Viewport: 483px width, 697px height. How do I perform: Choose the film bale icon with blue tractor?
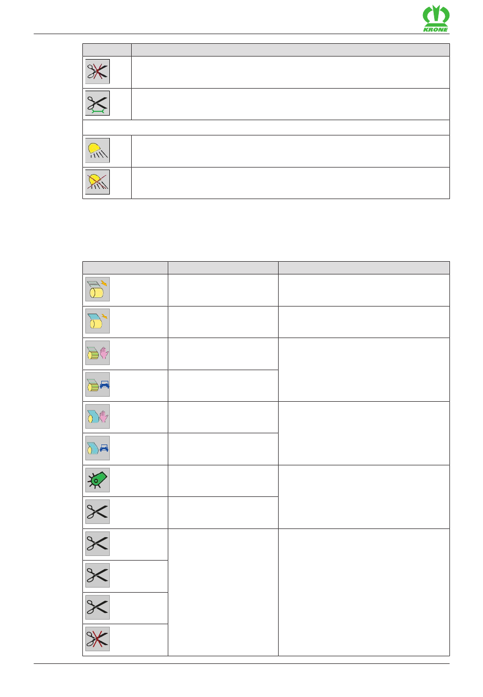pyautogui.click(x=98, y=448)
